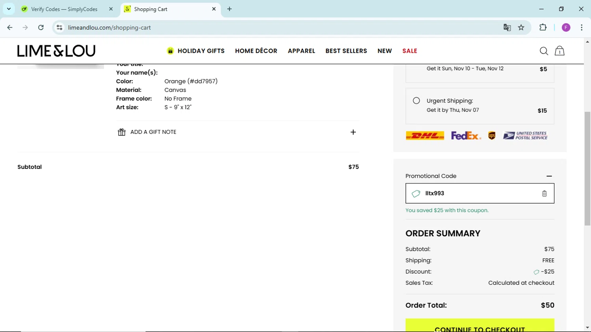
Task: Open the shopping bag cart icon
Action: point(559,51)
